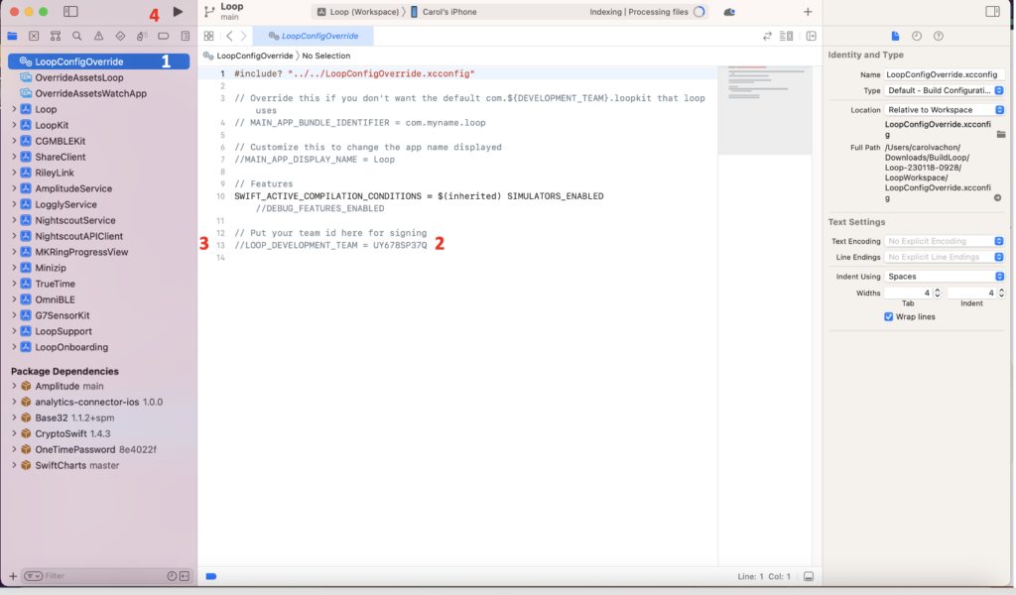
Task: Open the Find navigator
Action: 77,36
